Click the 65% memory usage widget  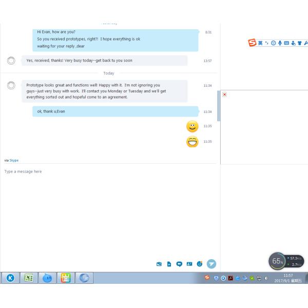tap(278, 261)
